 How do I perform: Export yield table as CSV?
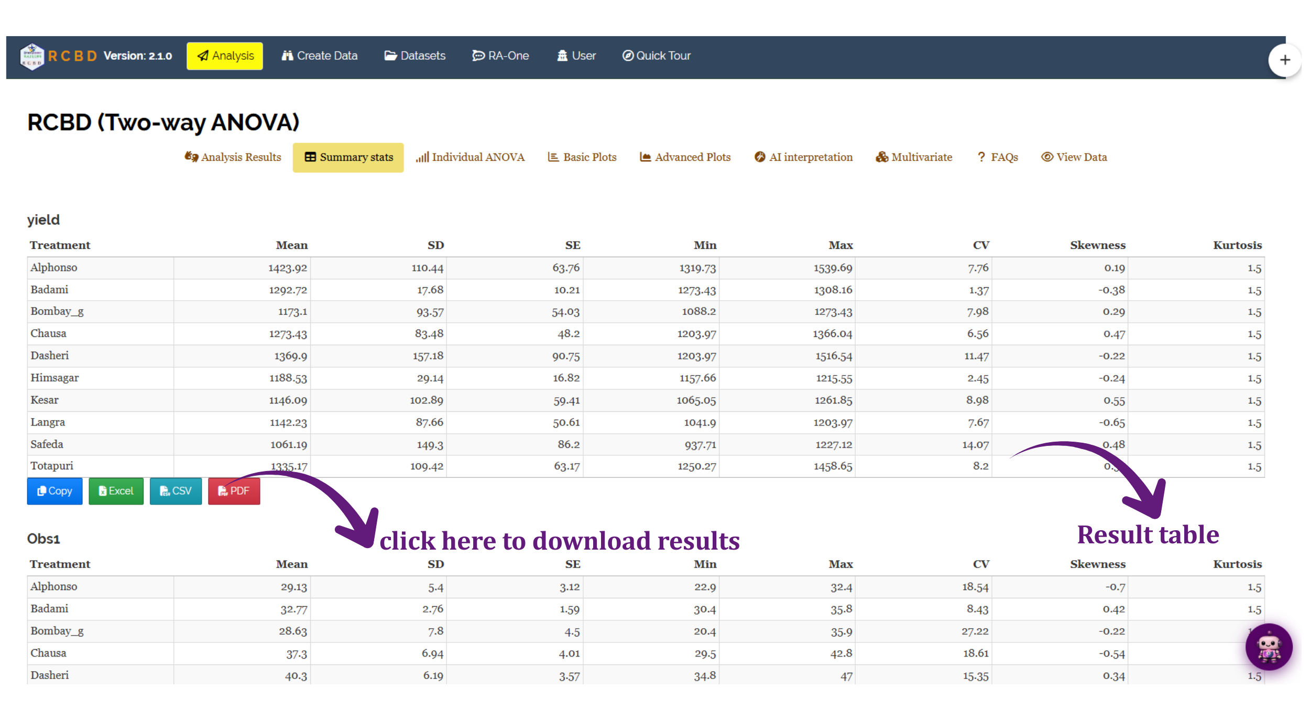click(x=176, y=491)
